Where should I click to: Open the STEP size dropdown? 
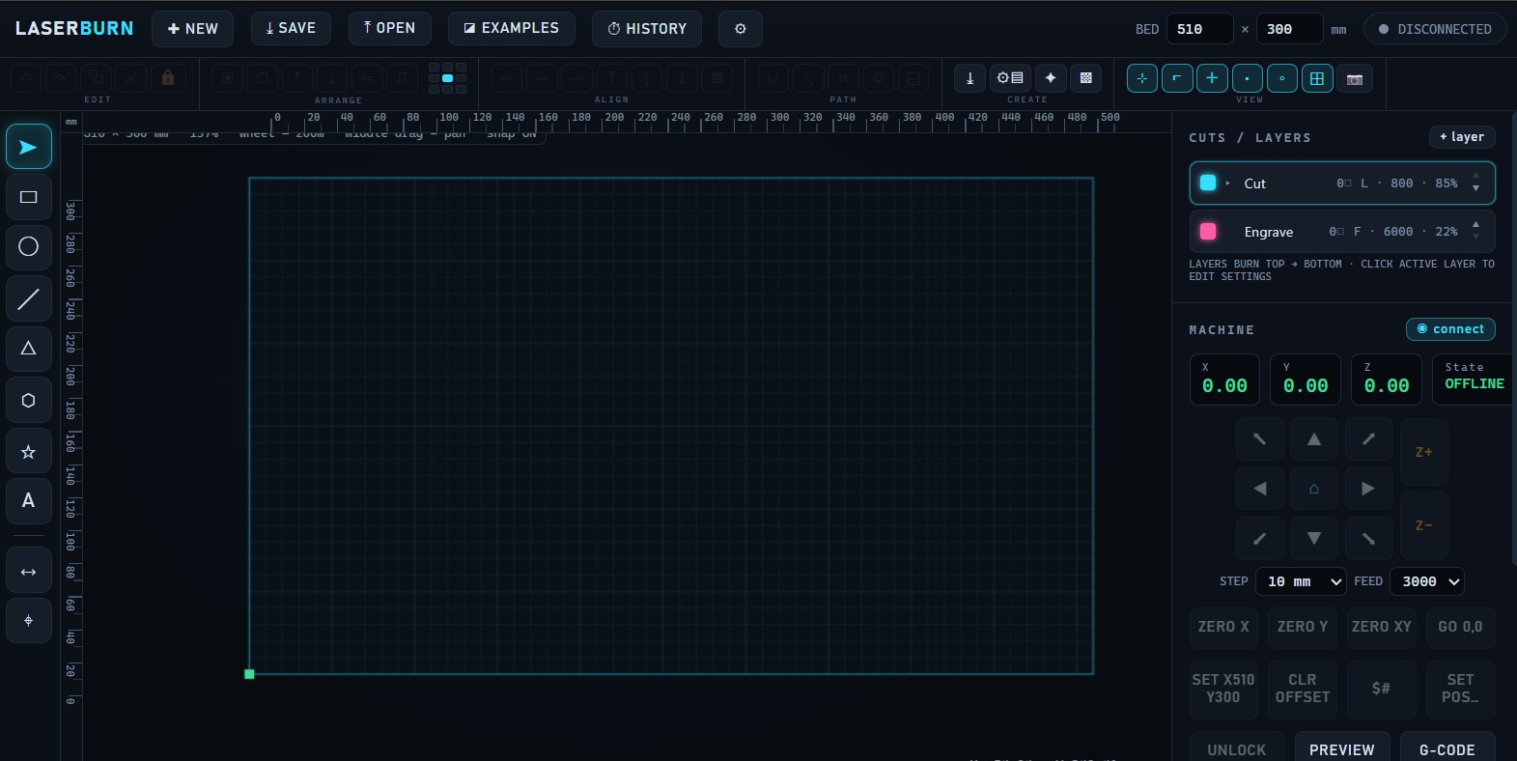tap(1301, 581)
